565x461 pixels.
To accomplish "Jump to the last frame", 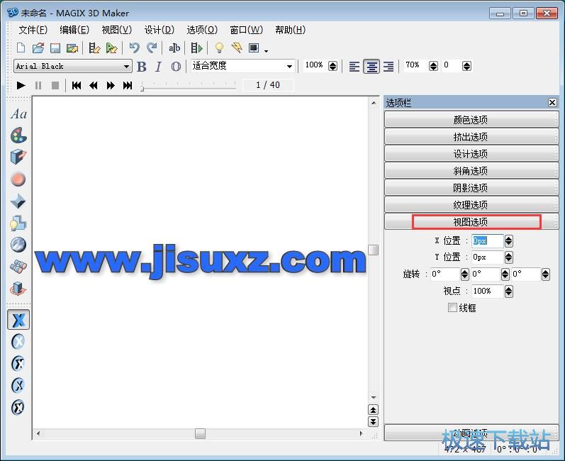I will coord(128,85).
